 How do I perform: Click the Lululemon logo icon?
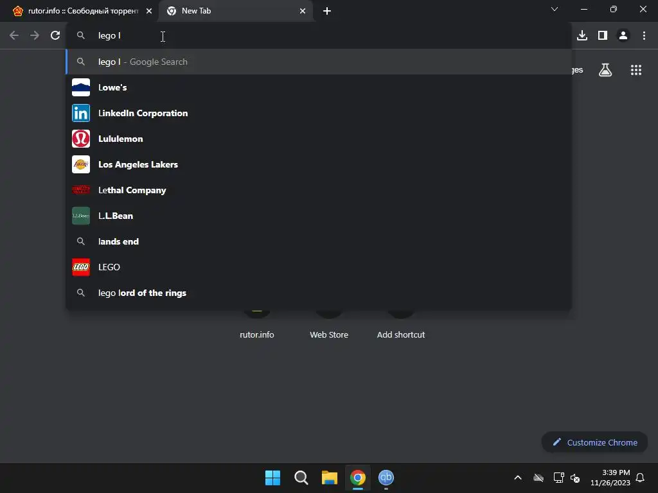point(80,139)
